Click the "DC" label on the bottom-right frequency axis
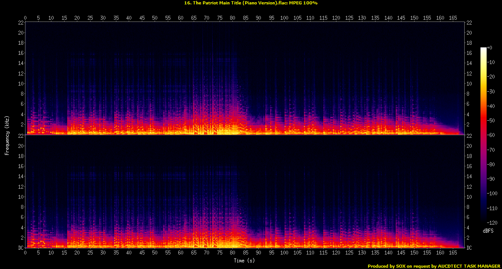The height and width of the screenshot is (269, 502). tap(470, 248)
